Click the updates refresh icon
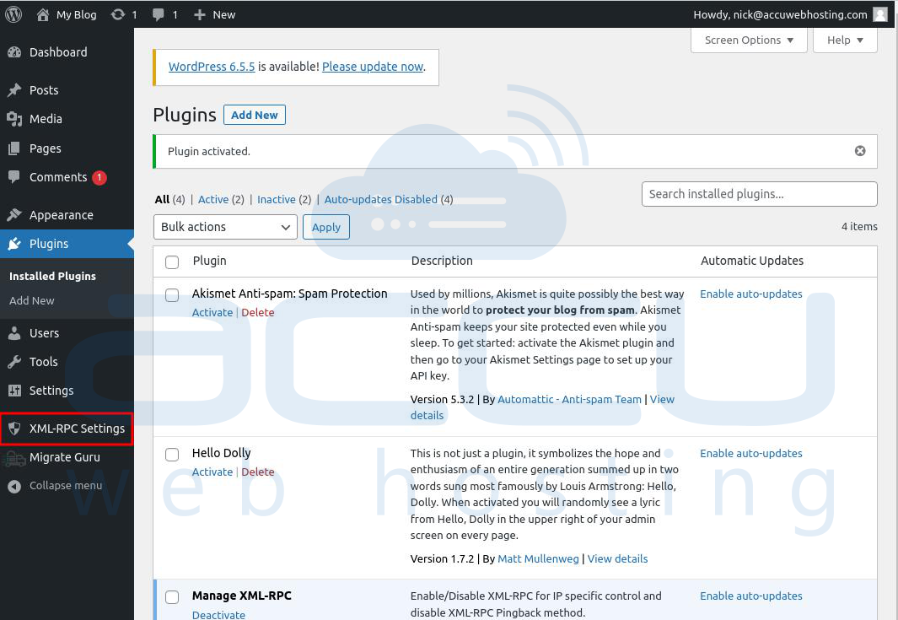 click(x=117, y=15)
